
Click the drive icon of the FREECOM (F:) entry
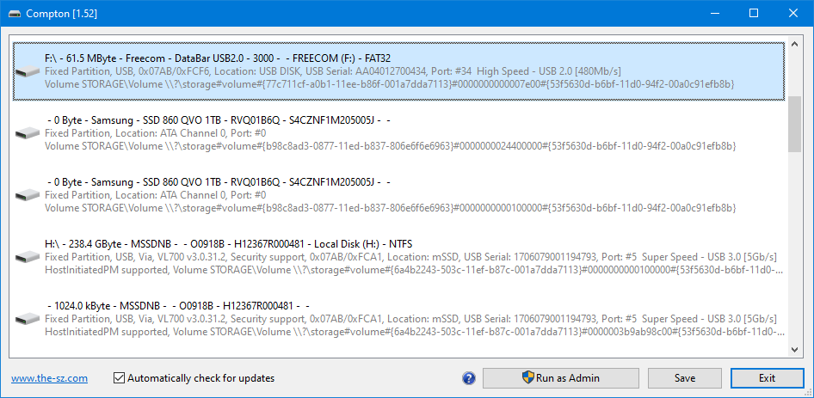(28, 71)
